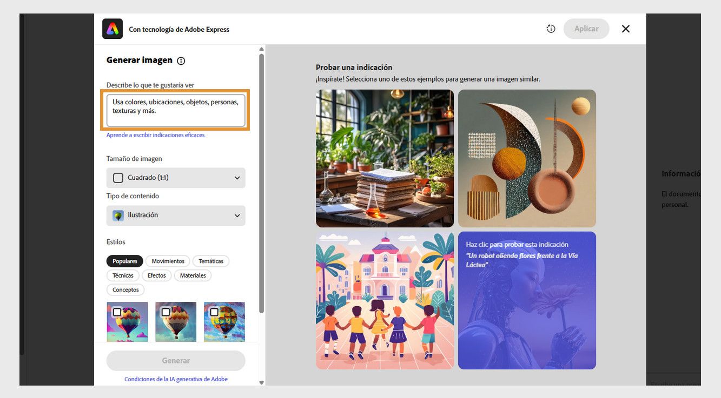Open generation history via the clock icon
The width and height of the screenshot is (721, 398).
pyautogui.click(x=551, y=29)
